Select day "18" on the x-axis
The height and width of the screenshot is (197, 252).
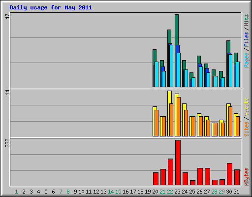click(140, 192)
